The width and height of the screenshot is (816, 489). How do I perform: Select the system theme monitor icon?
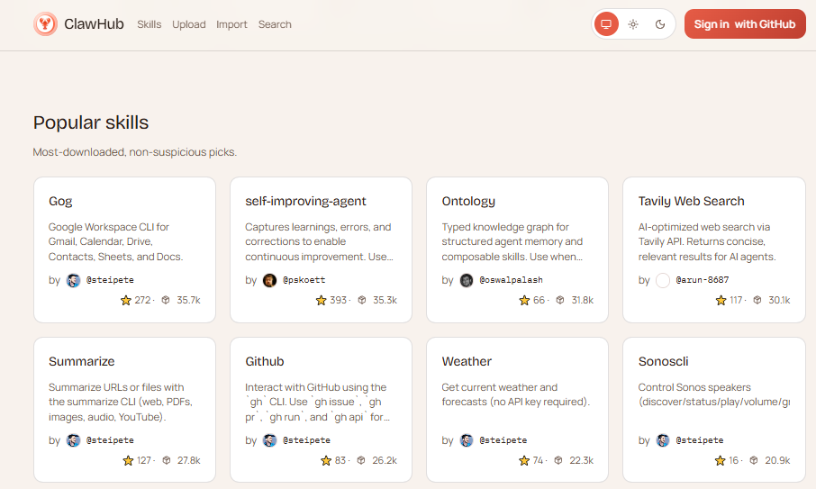pos(606,24)
